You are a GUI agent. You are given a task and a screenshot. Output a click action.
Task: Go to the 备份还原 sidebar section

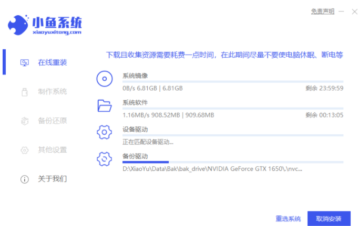[x=52, y=121]
